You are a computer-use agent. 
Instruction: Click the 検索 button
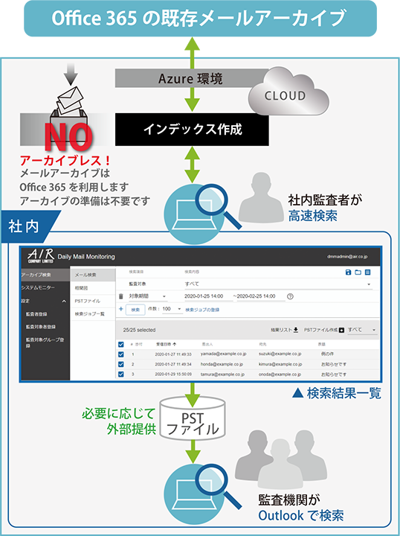click(x=135, y=310)
